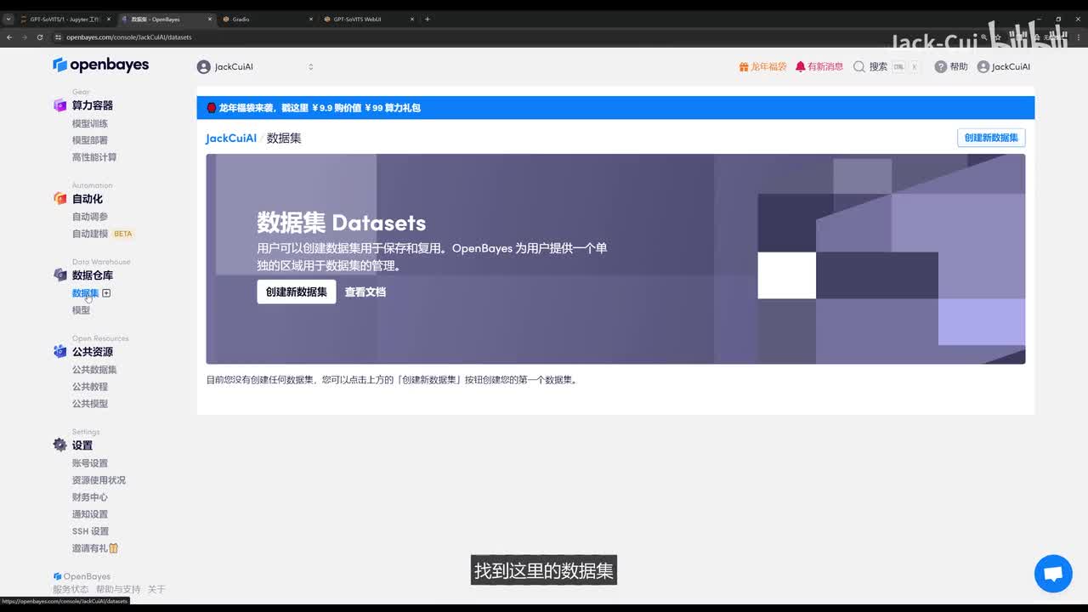Click the 公共资源 section icon
Image resolution: width=1088 pixels, height=612 pixels.
[59, 352]
